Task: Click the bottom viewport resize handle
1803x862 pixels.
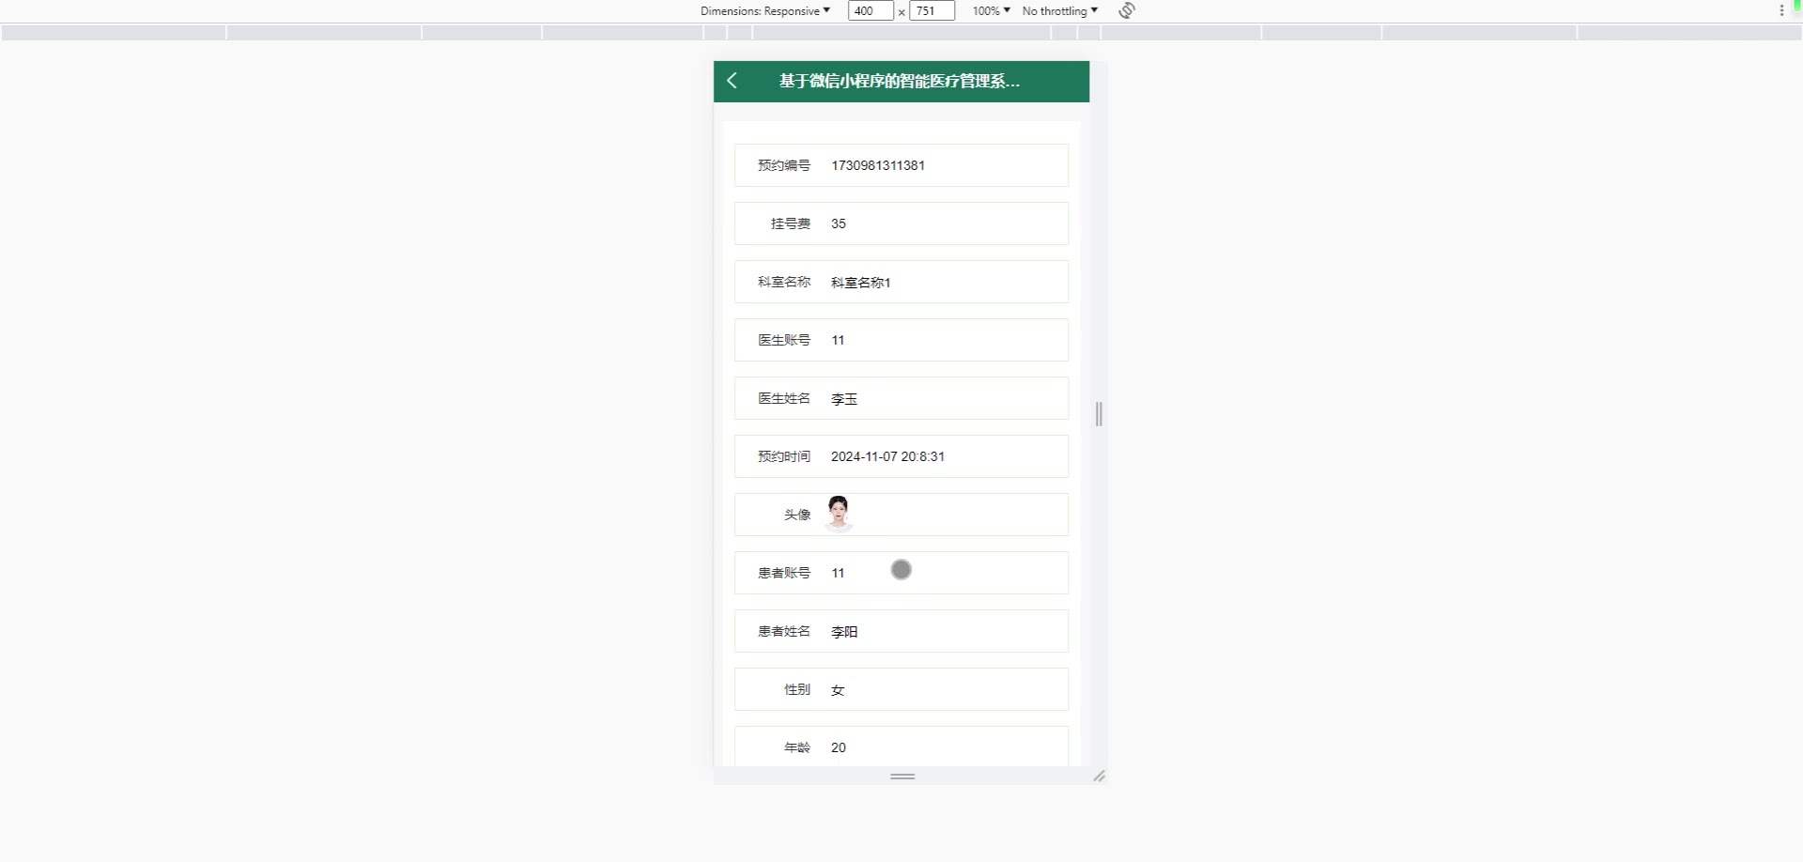Action: click(902, 777)
